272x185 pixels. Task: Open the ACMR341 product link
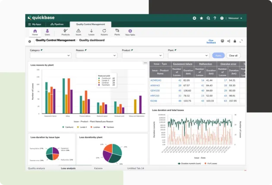(x=155, y=80)
